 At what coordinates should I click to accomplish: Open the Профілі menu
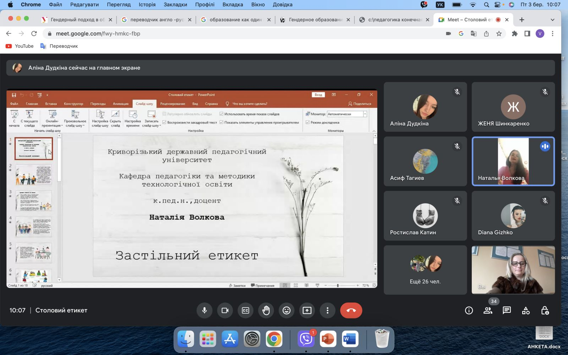tap(205, 4)
